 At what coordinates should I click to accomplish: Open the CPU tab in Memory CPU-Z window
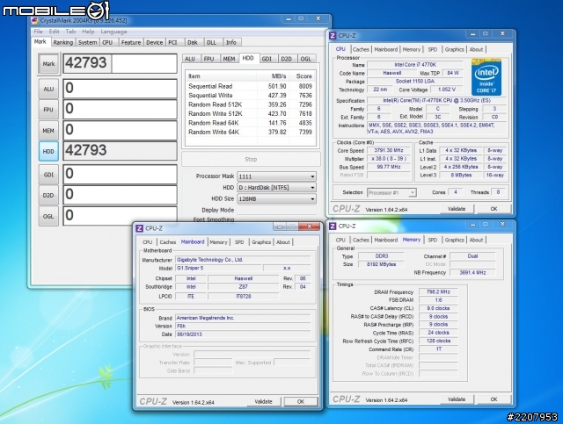pos(340,240)
